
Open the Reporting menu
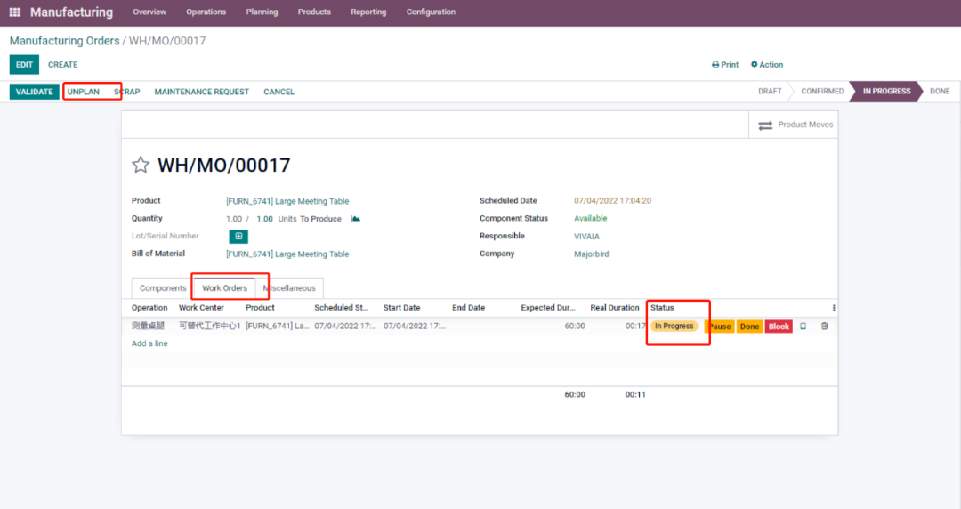(x=368, y=12)
